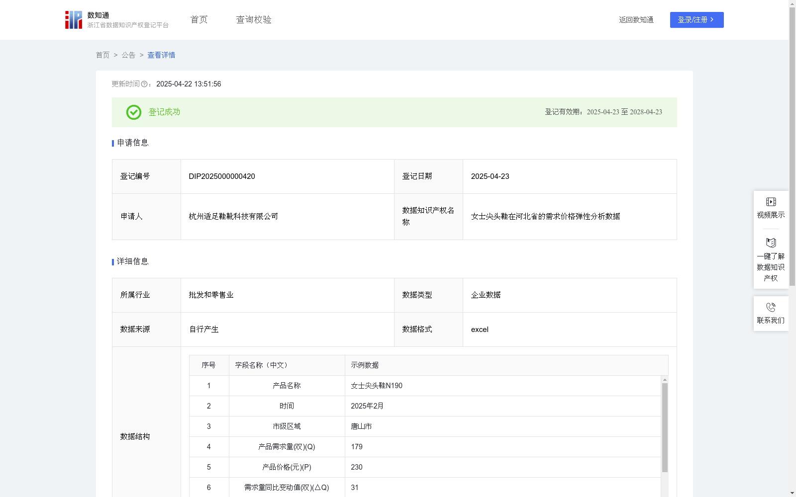Click the 申请信息 section heading
Image resolution: width=796 pixels, height=497 pixels.
tap(133, 143)
